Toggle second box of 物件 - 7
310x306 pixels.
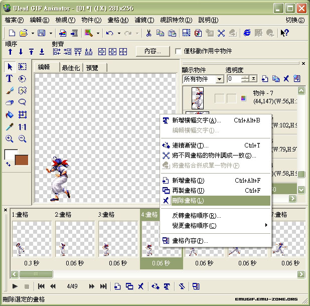click(x=231, y=98)
